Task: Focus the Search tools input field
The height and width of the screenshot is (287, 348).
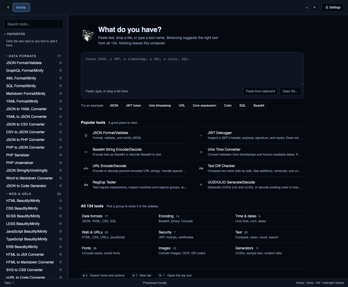Action: (34, 24)
